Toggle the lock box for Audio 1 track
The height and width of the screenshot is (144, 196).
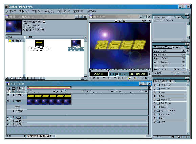tap(11, 117)
